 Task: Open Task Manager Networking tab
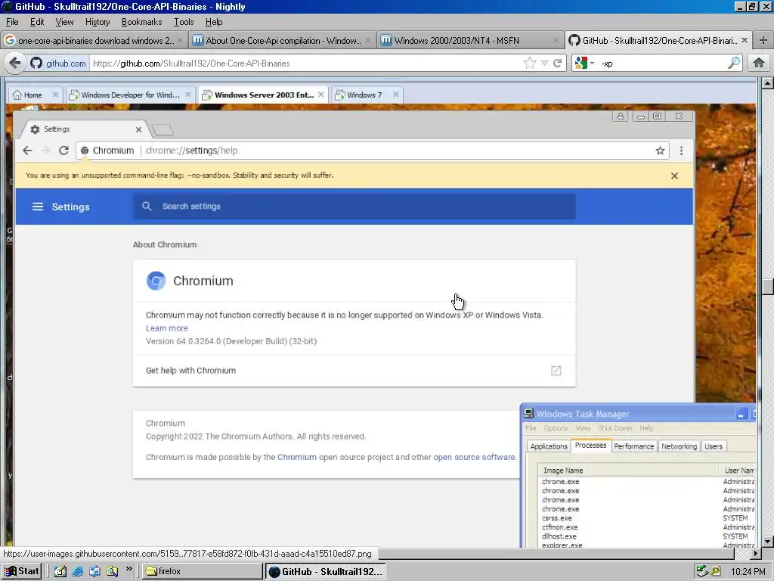[680, 446]
